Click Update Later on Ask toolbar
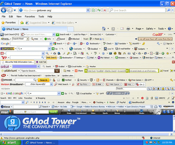Screen dimensions: 175x145 tap(68, 75)
